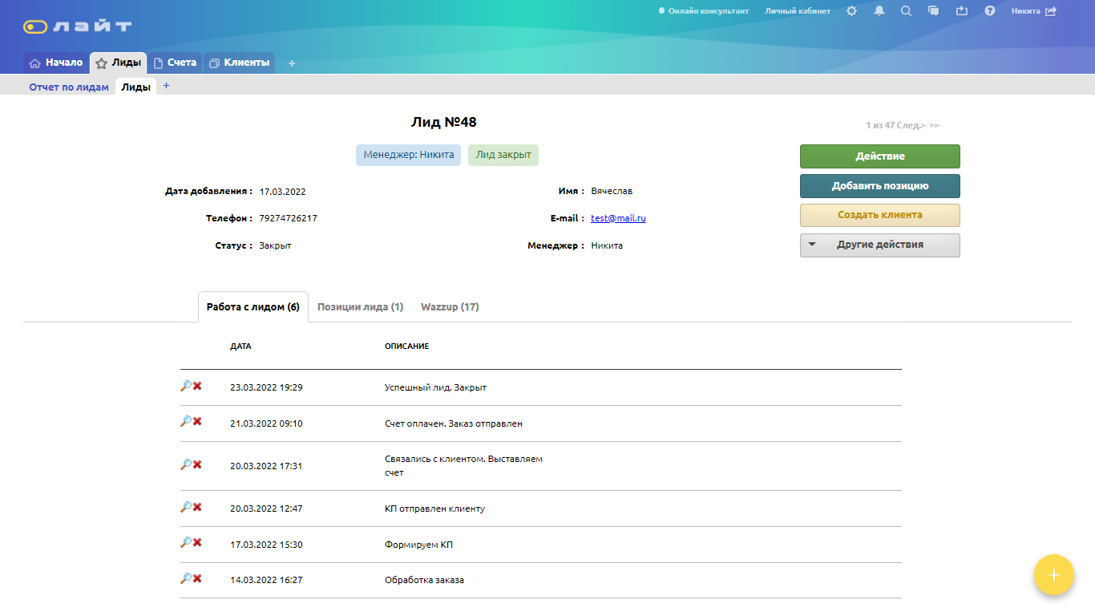Screen dimensions: 1095x616
Task: Delete the 21.03.2022 09:10 entry
Action: pos(197,421)
